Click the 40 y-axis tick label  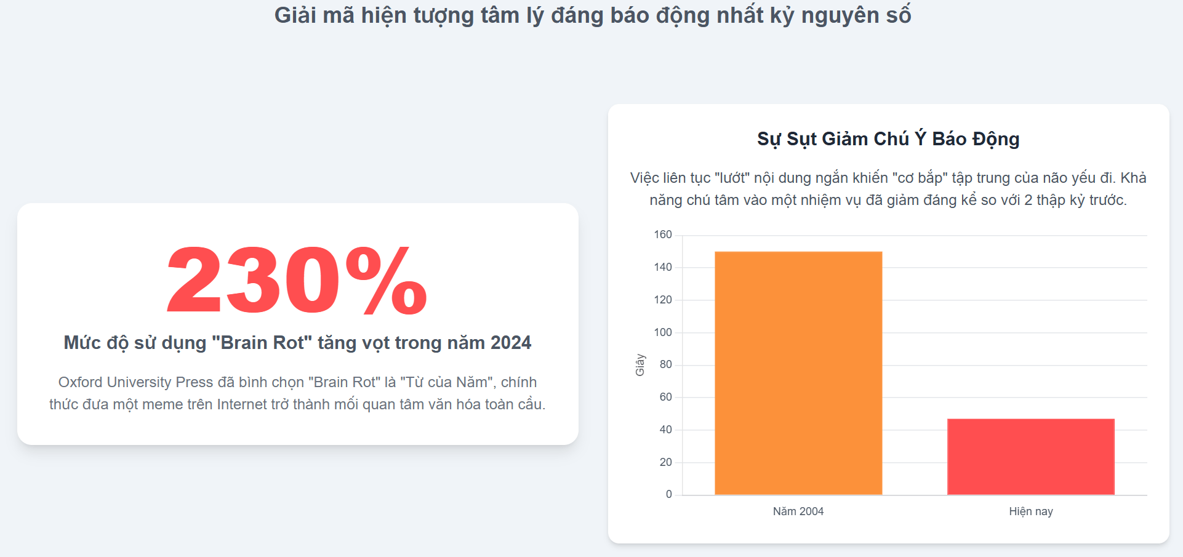coord(666,430)
